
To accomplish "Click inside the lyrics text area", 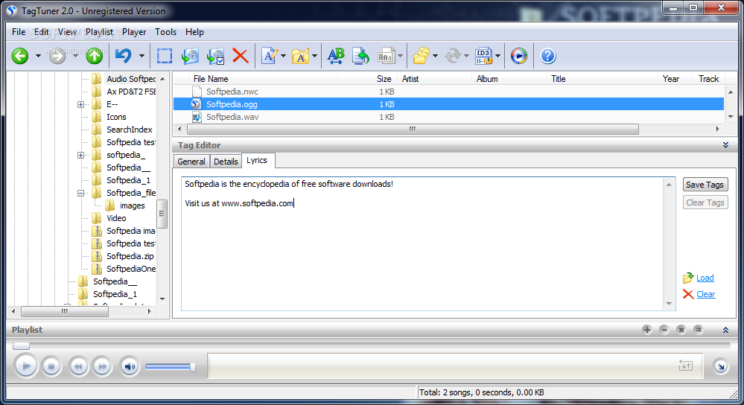I will click(423, 243).
